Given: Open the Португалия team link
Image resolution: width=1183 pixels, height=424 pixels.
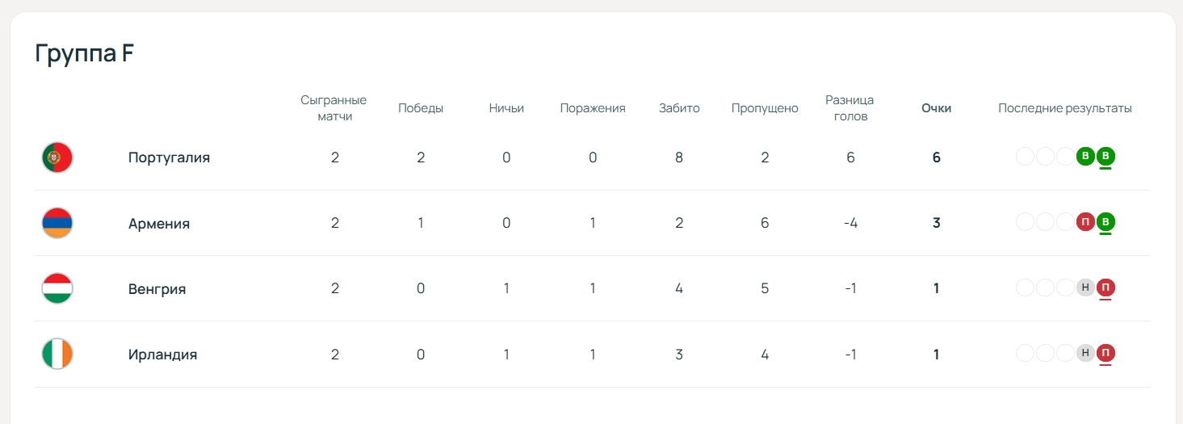Looking at the screenshot, I should (169, 157).
